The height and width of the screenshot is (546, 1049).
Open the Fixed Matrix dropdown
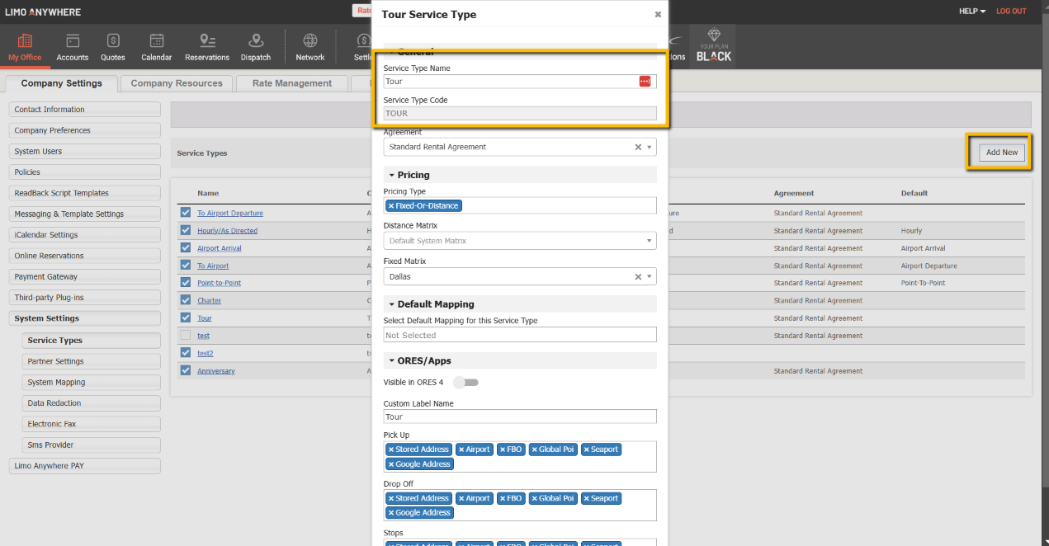[x=650, y=277]
